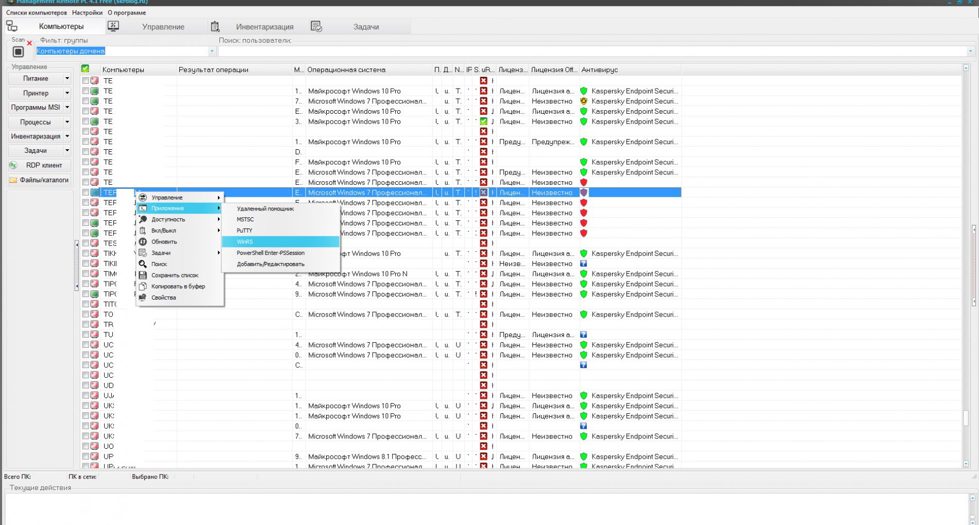979x525 pixels.
Task: Open the Процессы dropdown arrow
Action: pyautogui.click(x=67, y=122)
